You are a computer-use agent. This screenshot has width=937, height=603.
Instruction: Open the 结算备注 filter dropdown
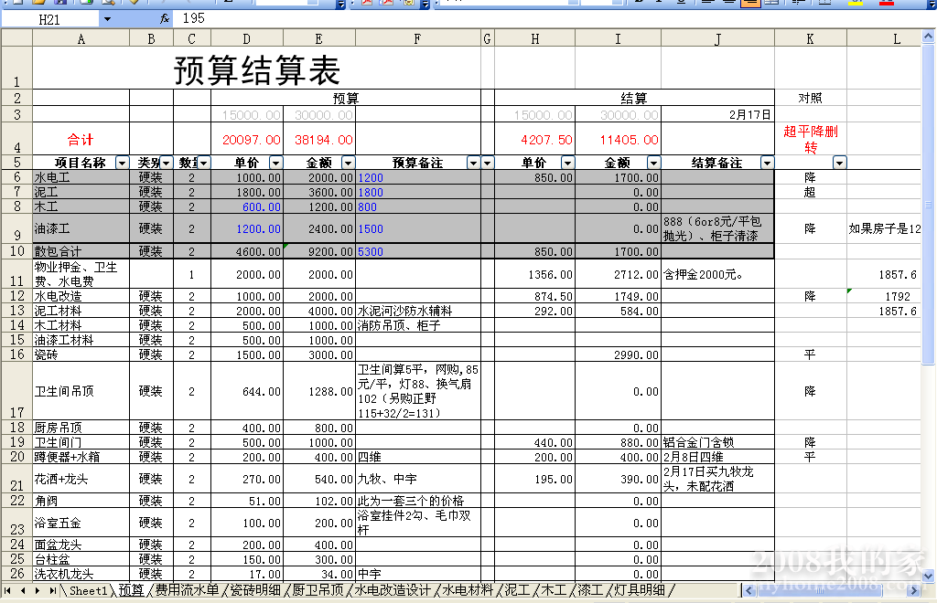[x=766, y=163]
